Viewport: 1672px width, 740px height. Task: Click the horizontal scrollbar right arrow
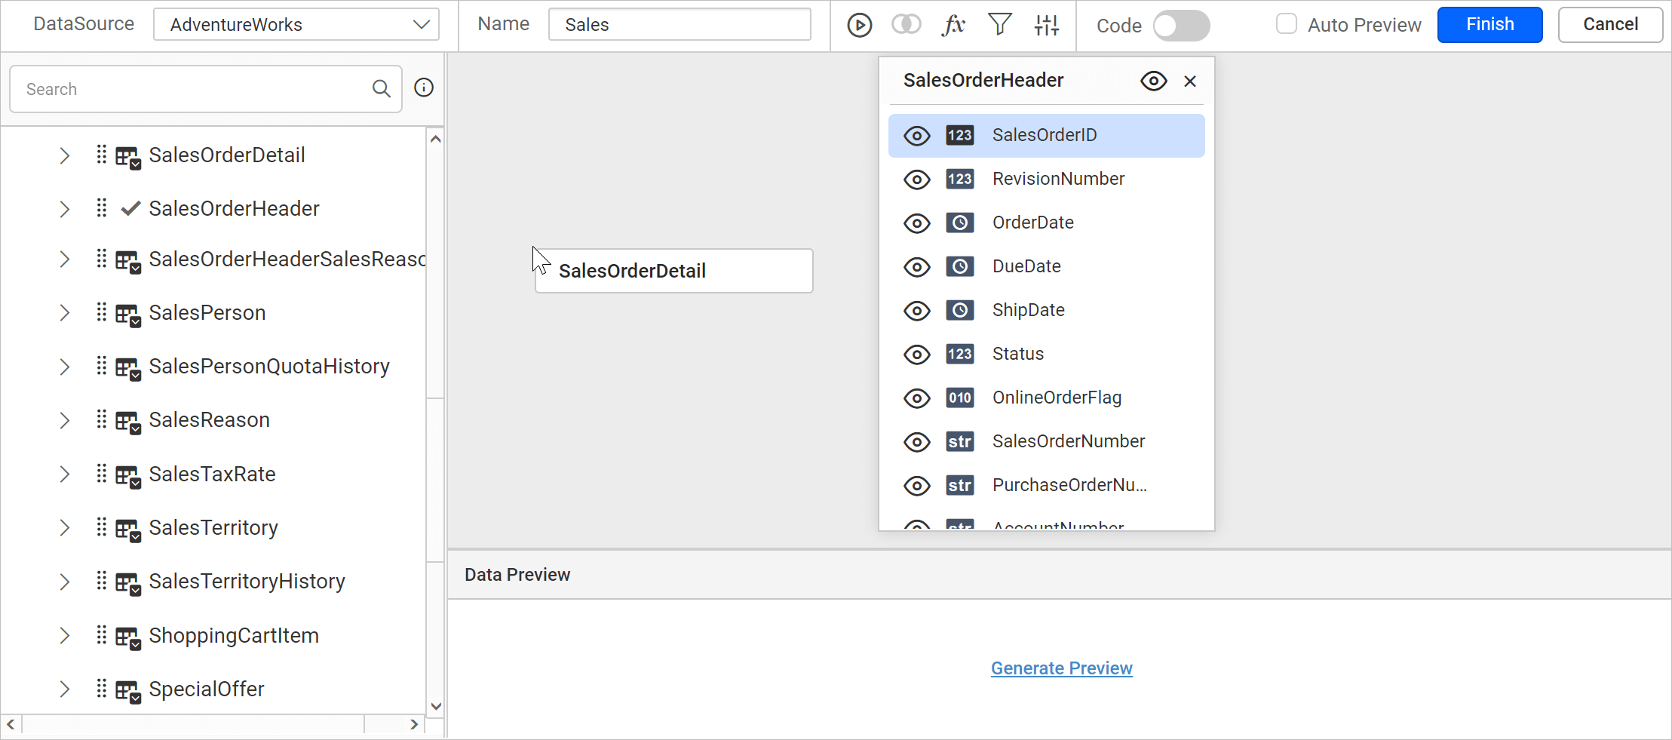click(413, 724)
